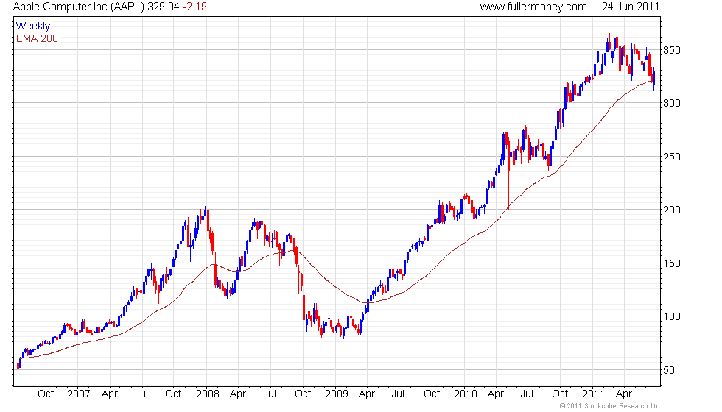722x412 pixels.
Task: Select the EMA 200 legend label
Action: (37, 38)
